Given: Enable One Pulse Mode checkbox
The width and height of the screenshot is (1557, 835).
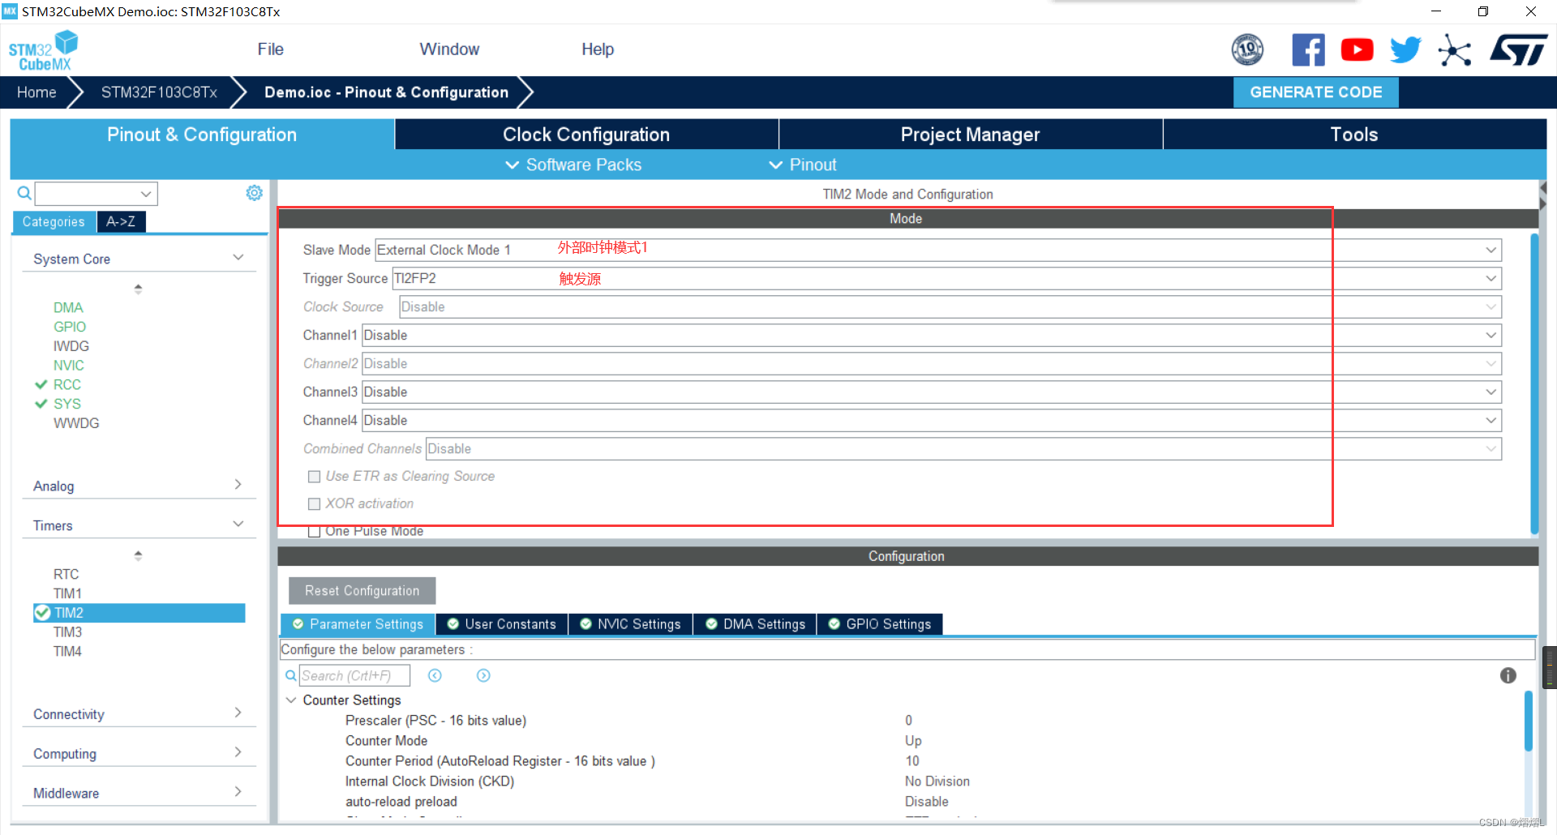Looking at the screenshot, I should [x=314, y=532].
